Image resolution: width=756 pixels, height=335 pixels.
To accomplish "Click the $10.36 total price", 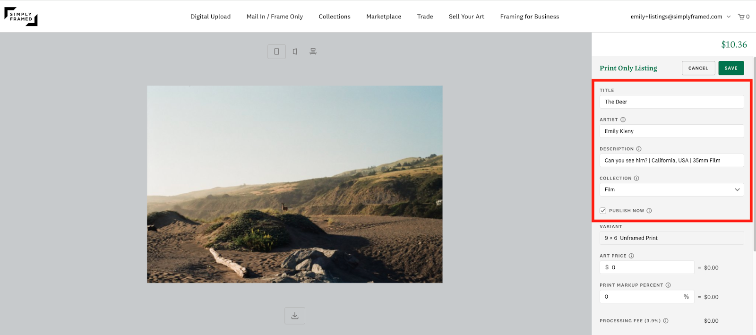I will (x=734, y=44).
